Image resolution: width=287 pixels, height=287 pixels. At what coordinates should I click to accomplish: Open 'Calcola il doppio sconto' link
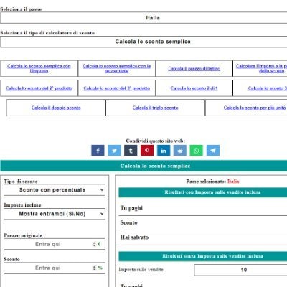[56, 108]
